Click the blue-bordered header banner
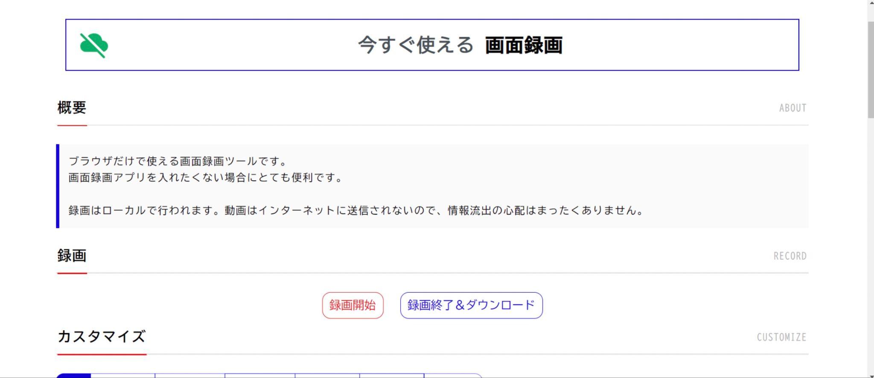Image resolution: width=874 pixels, height=378 pixels. [432, 45]
